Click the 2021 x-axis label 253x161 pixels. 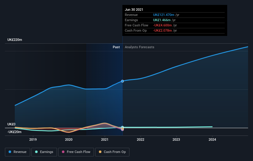[x=105, y=139]
